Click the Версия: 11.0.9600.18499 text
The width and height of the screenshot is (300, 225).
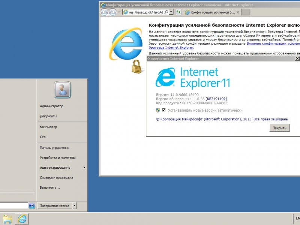pyautogui.click(x=177, y=95)
